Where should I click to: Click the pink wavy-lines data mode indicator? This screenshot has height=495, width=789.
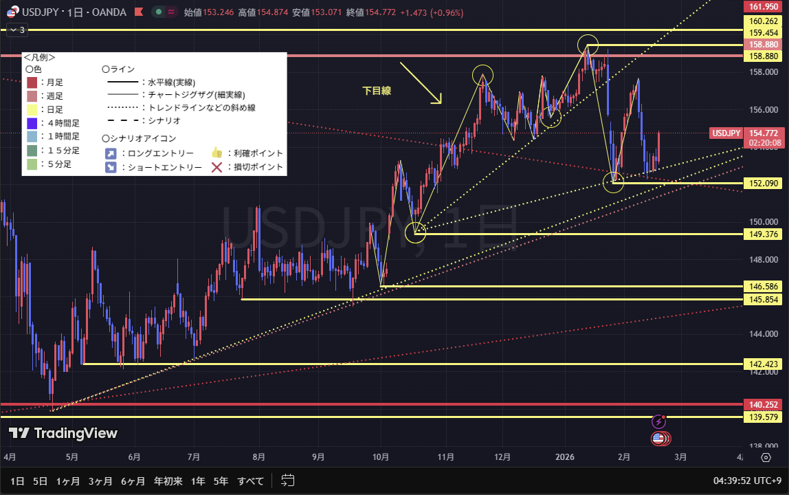170,12
